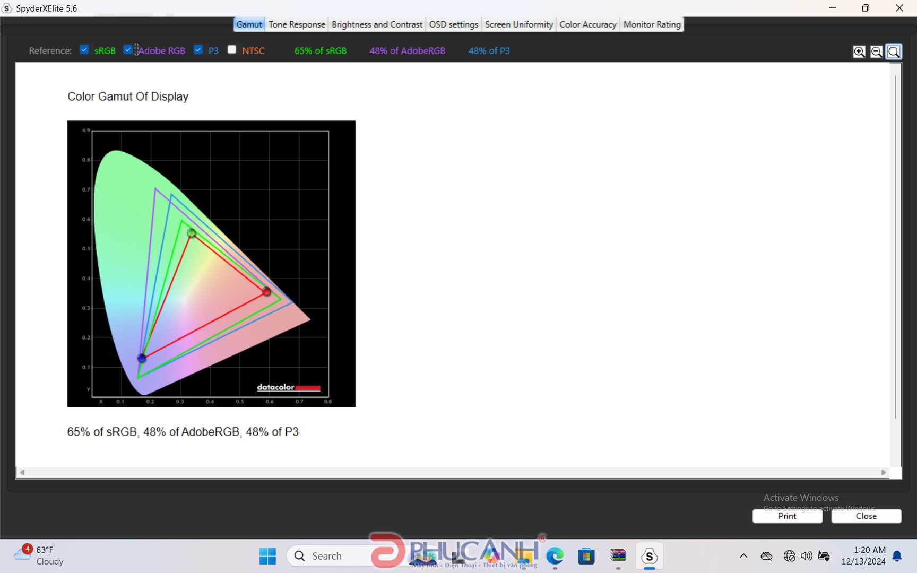Screen dimensions: 917x573
Task: Click the 1:20 AM clock and date
Action: [863, 555]
